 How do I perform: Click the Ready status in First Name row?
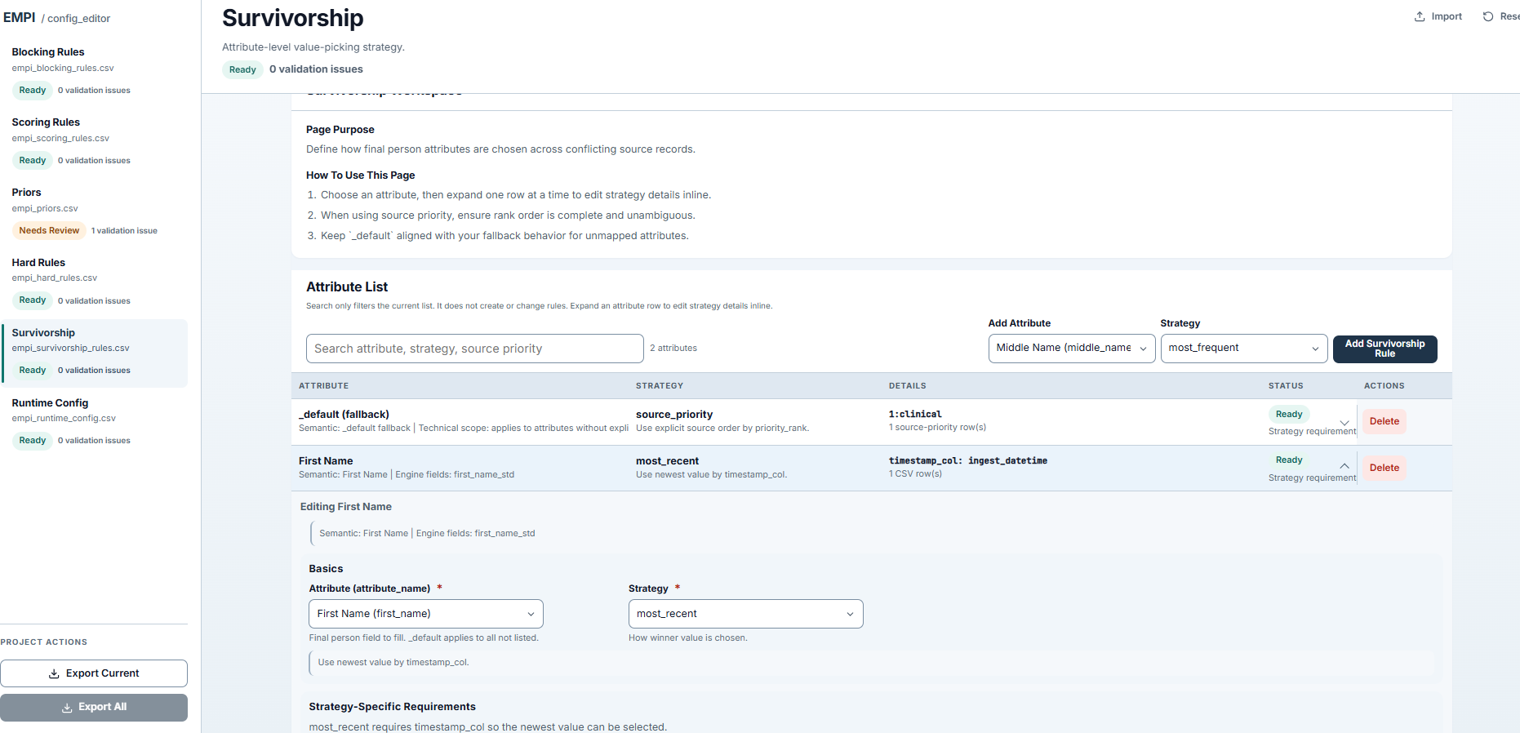tap(1289, 460)
